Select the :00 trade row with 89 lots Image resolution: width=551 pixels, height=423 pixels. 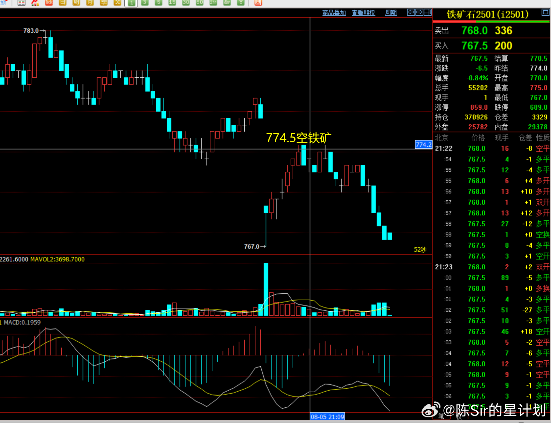point(491,278)
